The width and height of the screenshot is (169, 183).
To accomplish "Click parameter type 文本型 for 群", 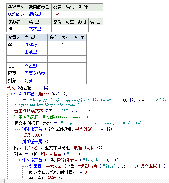I will click(35, 29).
